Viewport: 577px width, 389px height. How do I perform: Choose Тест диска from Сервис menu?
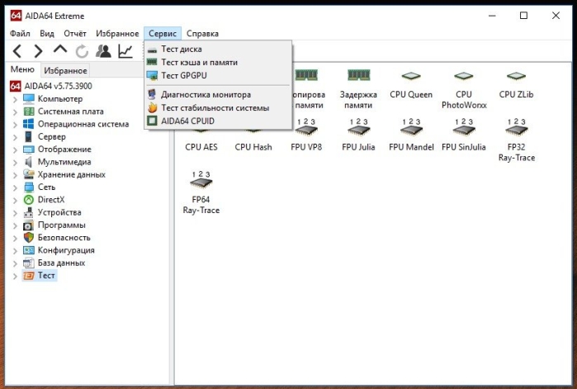coord(218,49)
